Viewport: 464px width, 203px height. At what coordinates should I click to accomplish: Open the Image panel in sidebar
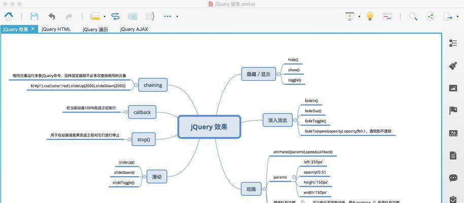pos(453,88)
